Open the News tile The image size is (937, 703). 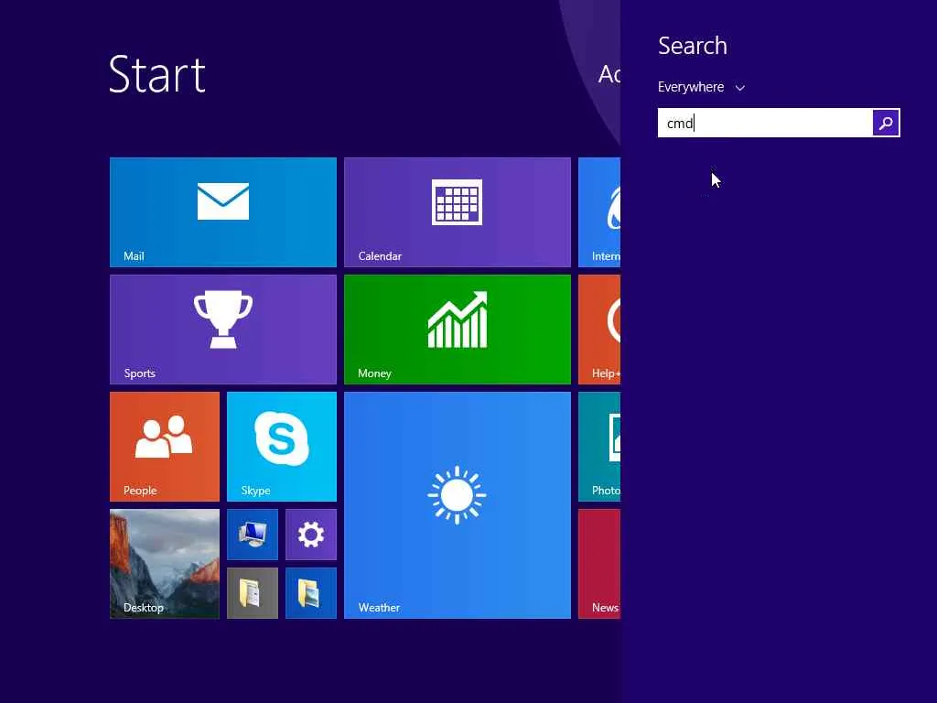pyautogui.click(x=599, y=564)
